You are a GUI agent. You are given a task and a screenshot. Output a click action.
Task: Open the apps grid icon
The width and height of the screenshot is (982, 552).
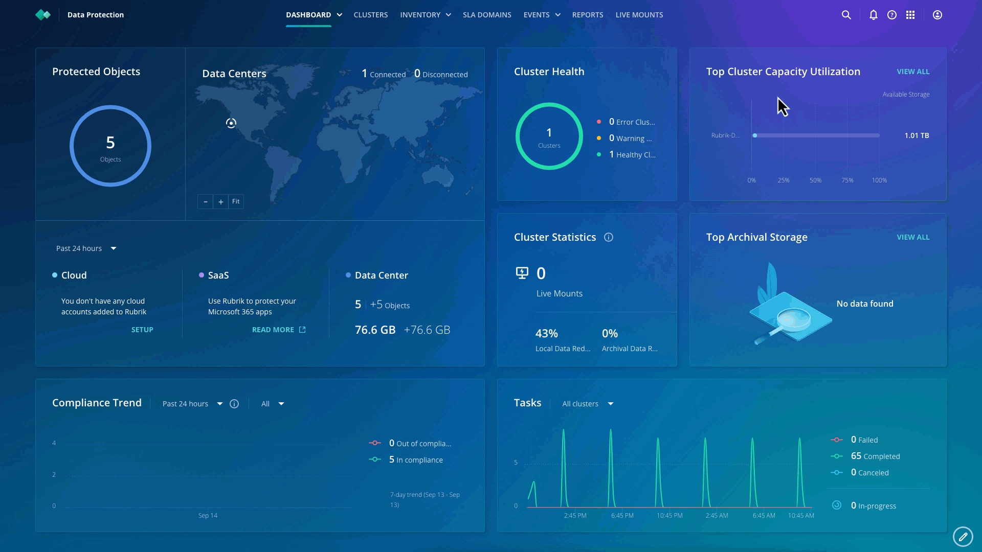(910, 15)
